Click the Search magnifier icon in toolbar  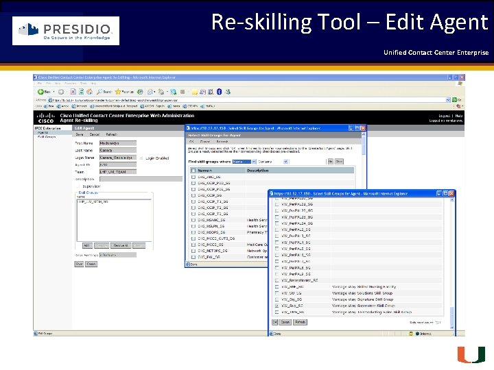(99, 92)
